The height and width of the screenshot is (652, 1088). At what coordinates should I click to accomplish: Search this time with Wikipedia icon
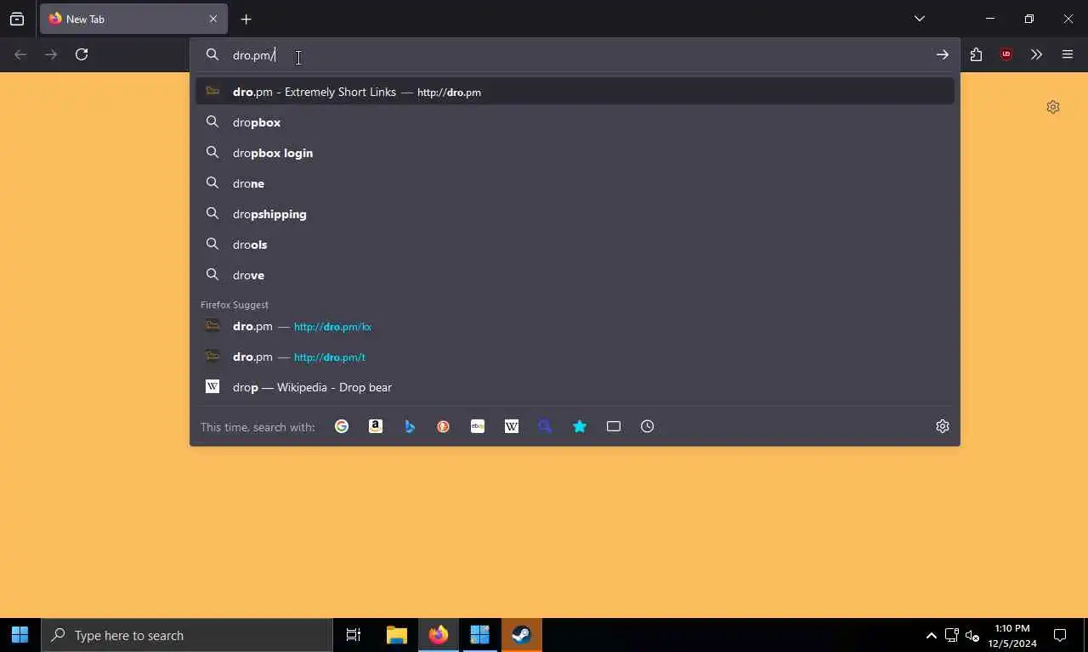512,426
